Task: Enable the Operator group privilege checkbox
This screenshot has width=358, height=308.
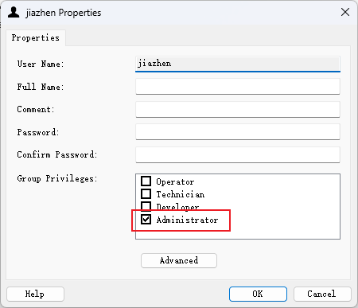Action: pyautogui.click(x=146, y=181)
